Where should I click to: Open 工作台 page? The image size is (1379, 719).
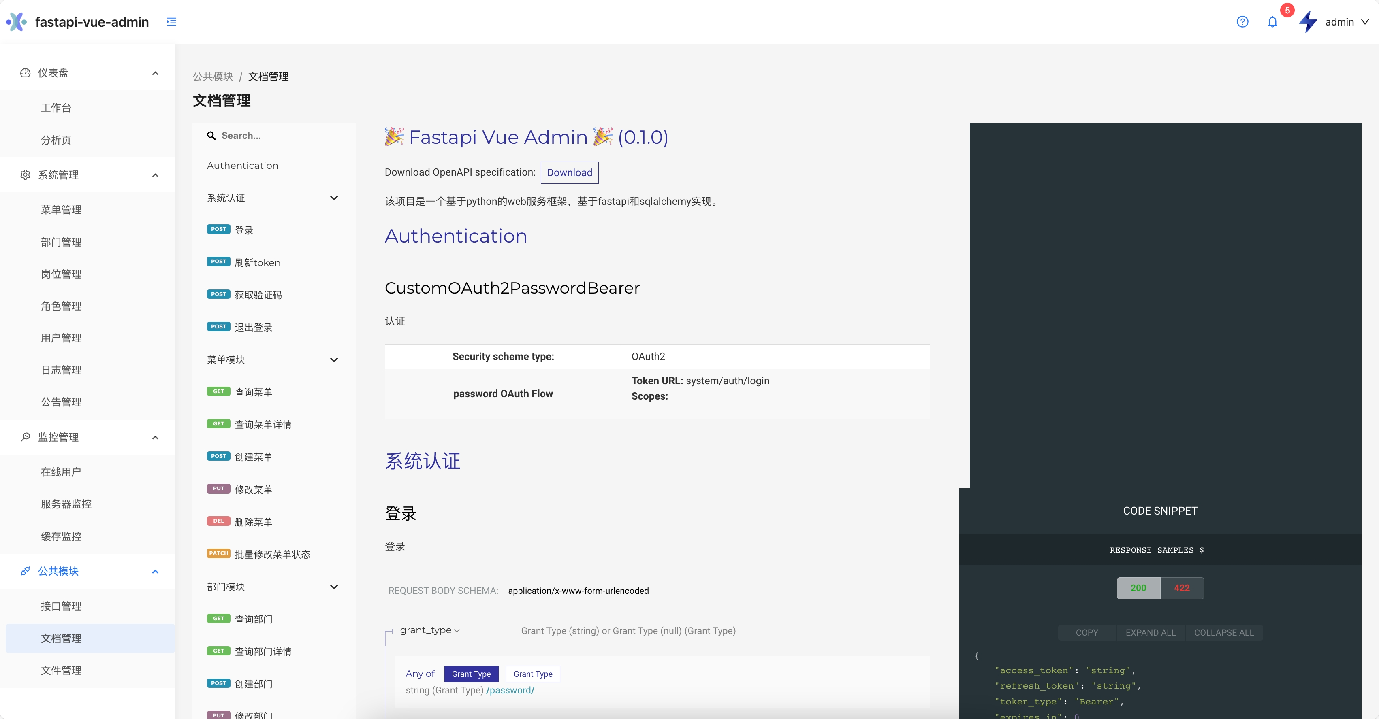point(56,108)
